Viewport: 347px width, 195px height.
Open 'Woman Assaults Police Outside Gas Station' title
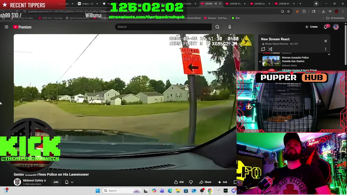[295, 59]
